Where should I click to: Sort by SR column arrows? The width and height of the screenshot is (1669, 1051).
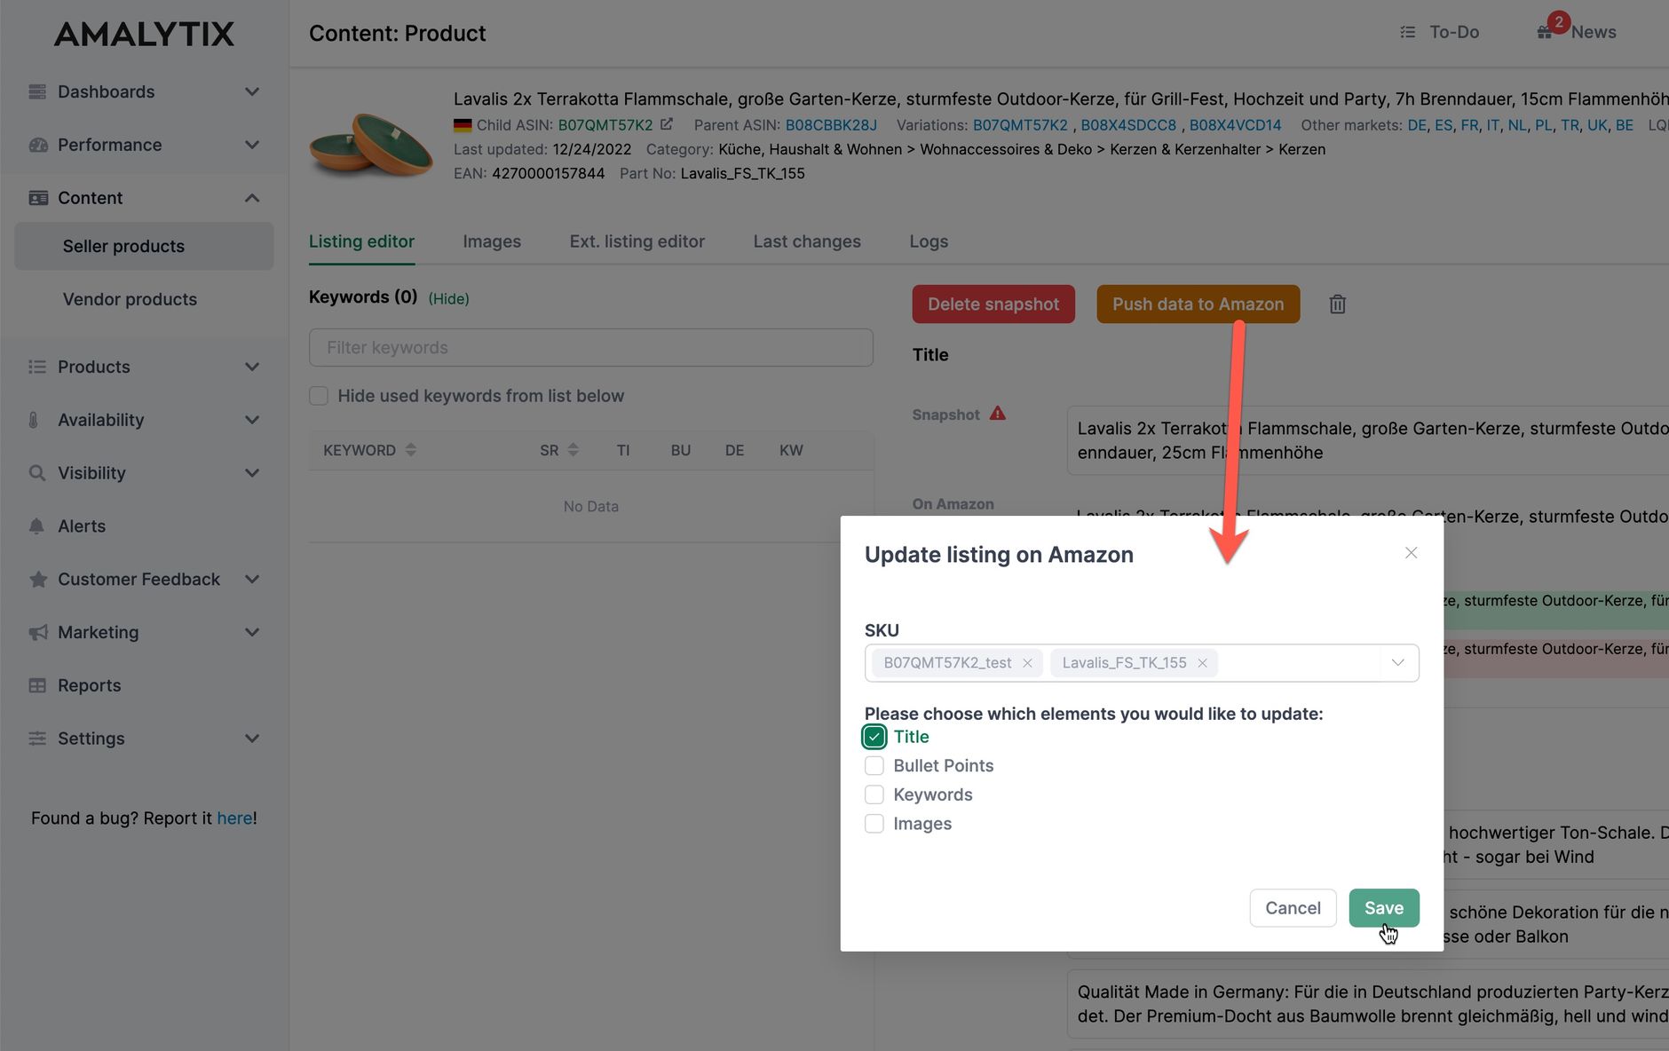pos(573,450)
